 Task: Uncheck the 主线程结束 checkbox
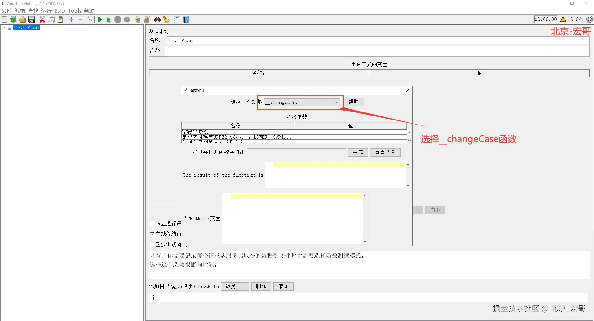(152, 234)
